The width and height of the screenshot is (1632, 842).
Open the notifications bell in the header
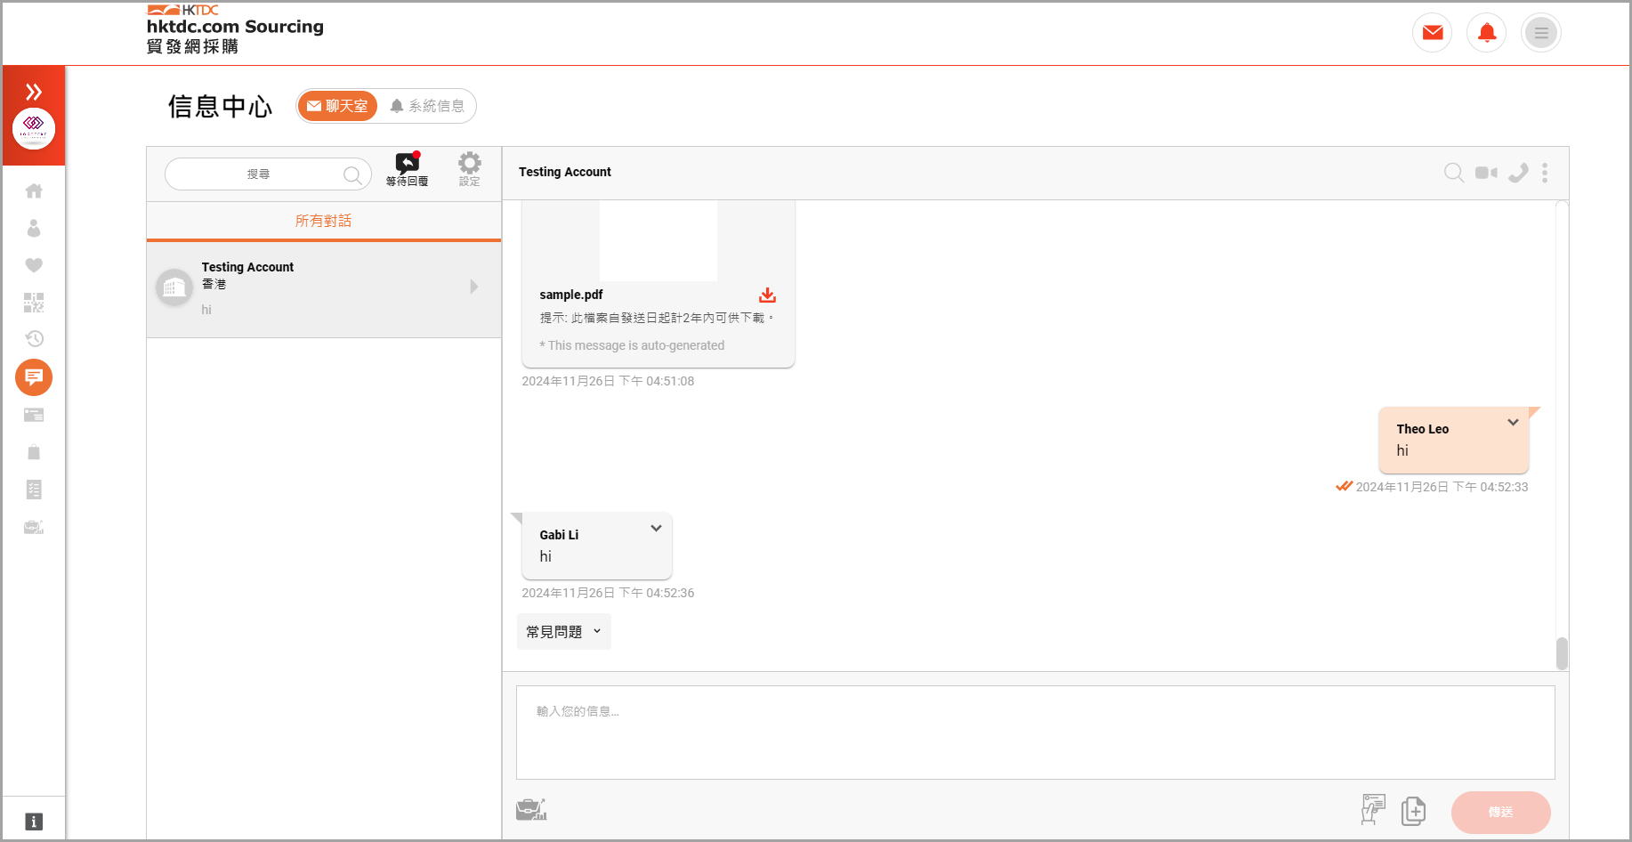pyautogui.click(x=1487, y=33)
